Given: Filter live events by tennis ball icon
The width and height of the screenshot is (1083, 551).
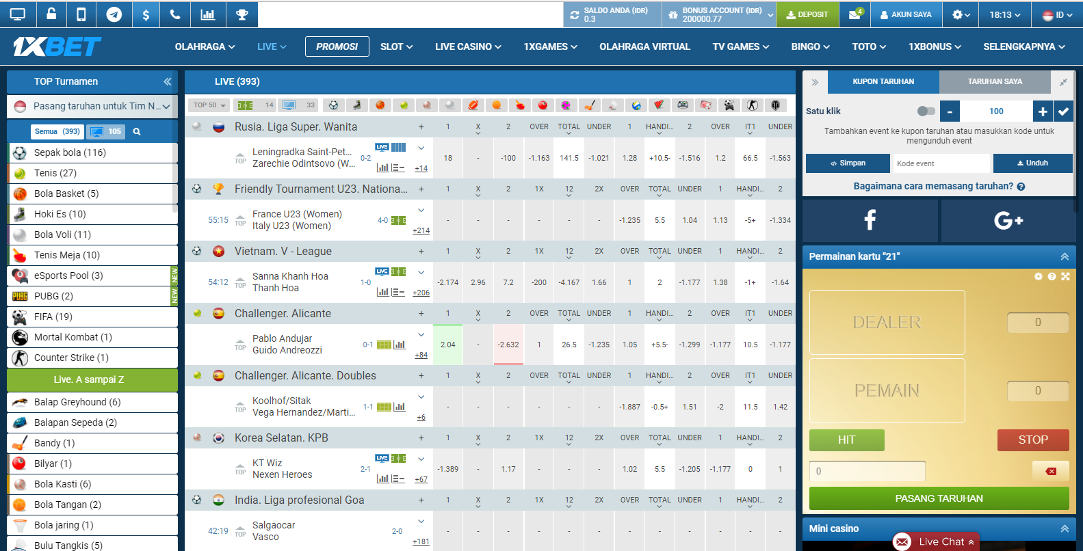Looking at the screenshot, I should point(404,105).
